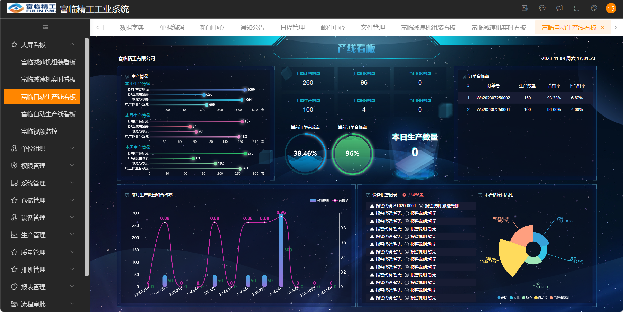Click the stack icon beside 流程审批
Image resolution: width=623 pixels, height=312 pixels.
point(14,304)
